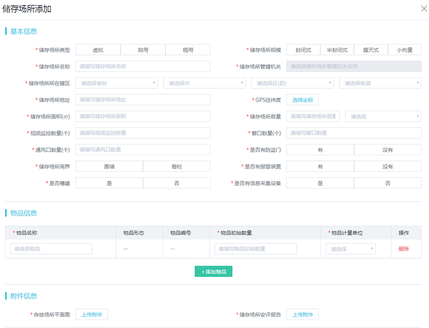
Task: Focus the 储存场所名称 input field
Action: tap(143, 66)
